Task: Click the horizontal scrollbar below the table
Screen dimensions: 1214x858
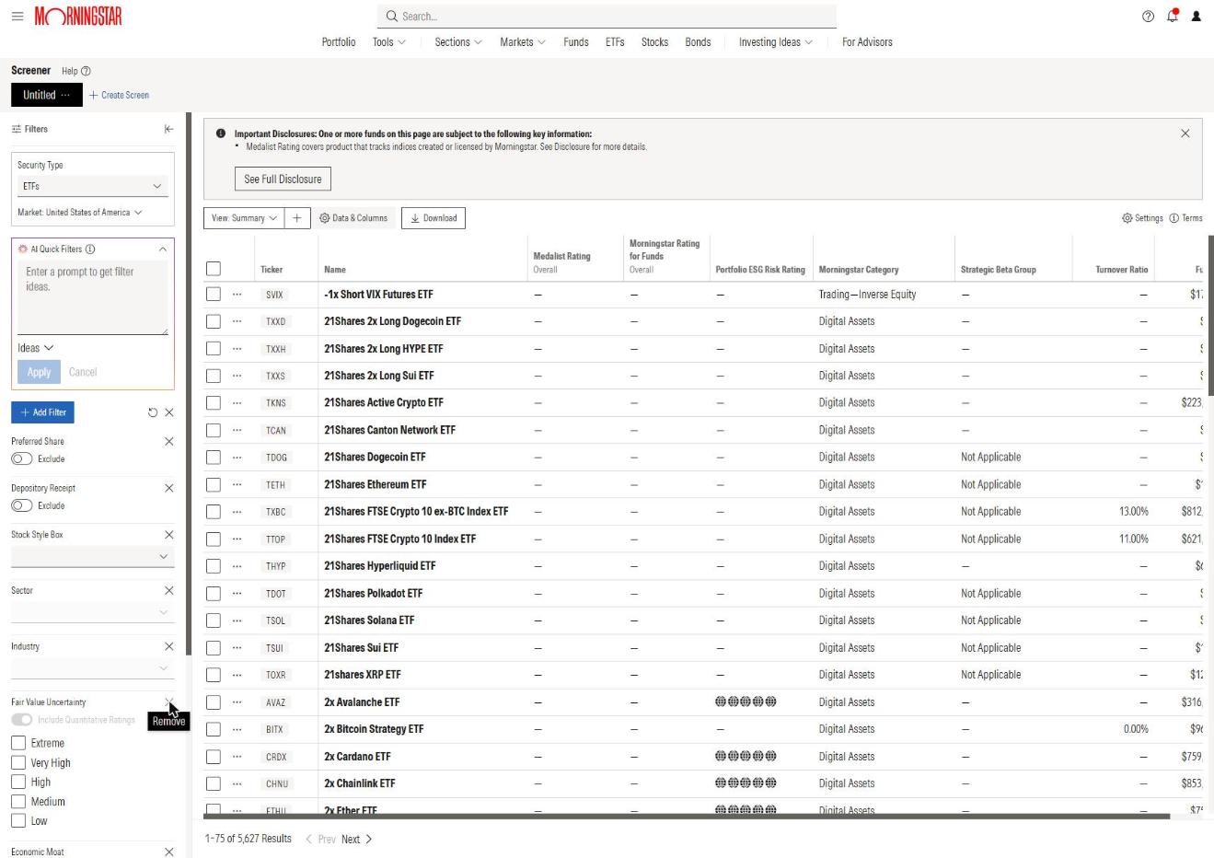Action: pyautogui.click(x=687, y=817)
